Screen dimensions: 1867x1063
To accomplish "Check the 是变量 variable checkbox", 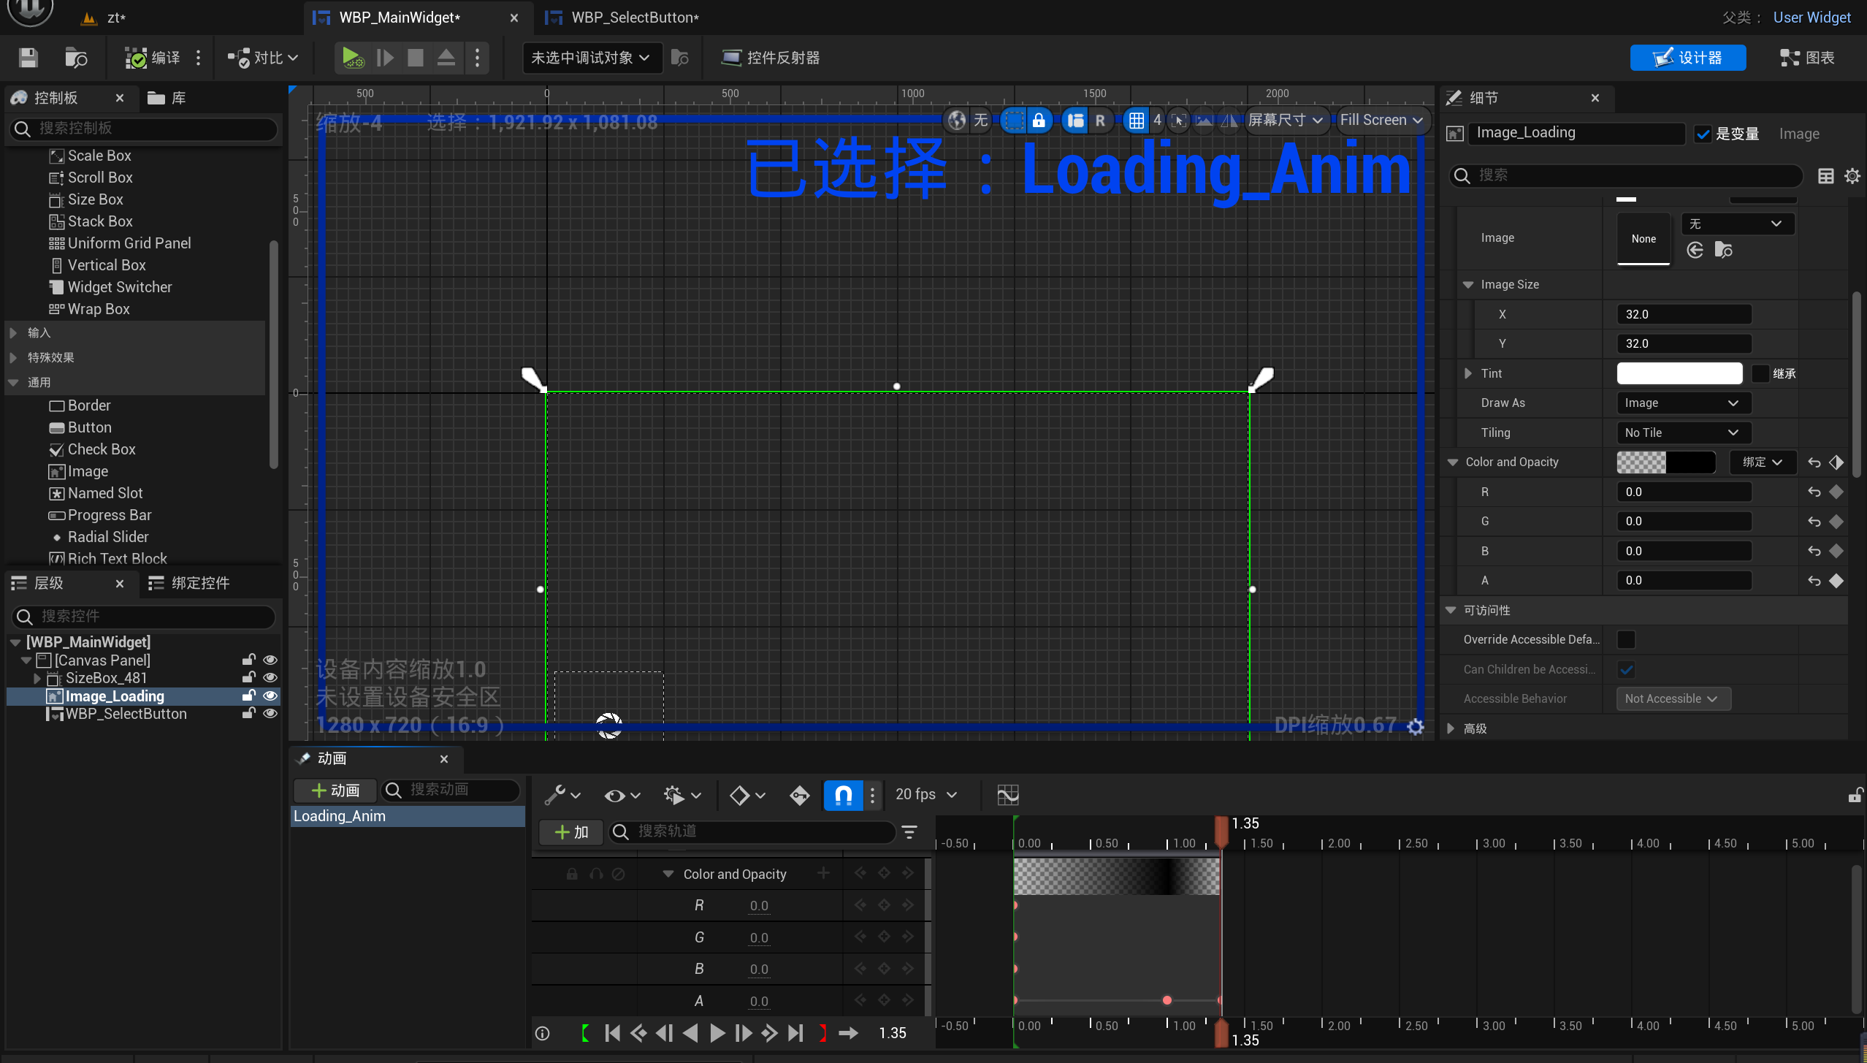I will [1704, 133].
